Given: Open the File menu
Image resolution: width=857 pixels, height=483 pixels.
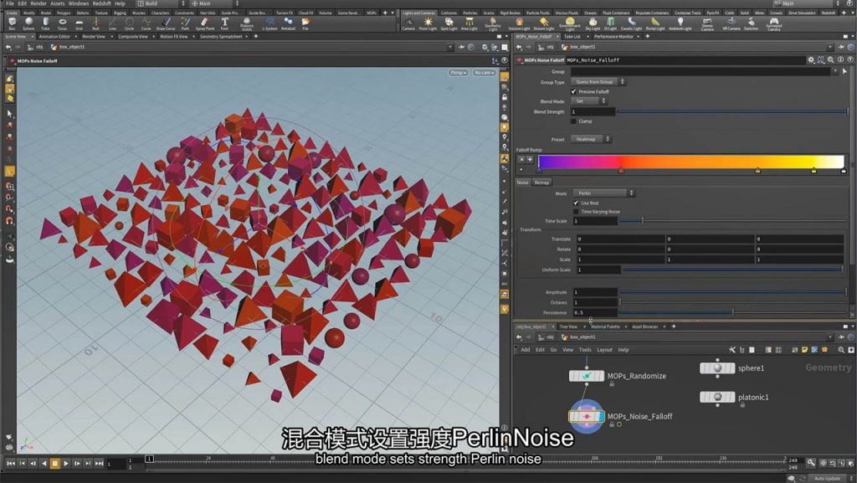Looking at the screenshot, I should pos(9,3).
